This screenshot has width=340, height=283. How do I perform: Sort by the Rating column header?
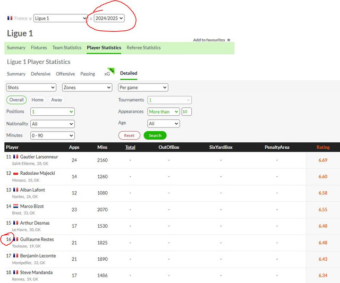pyautogui.click(x=323, y=148)
